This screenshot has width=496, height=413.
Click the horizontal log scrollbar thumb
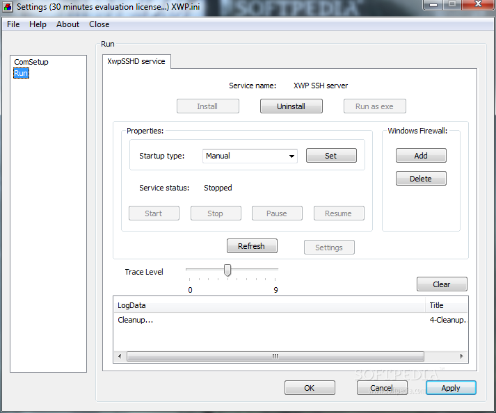pos(275,356)
